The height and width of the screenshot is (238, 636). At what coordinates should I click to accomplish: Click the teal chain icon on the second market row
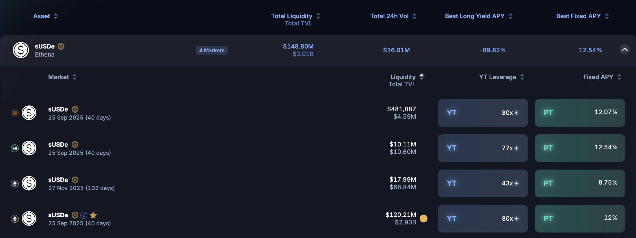coord(15,148)
